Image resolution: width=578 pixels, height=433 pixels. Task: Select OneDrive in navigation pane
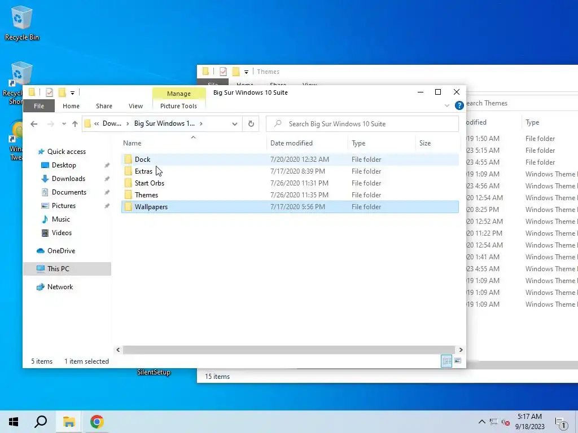pos(61,251)
